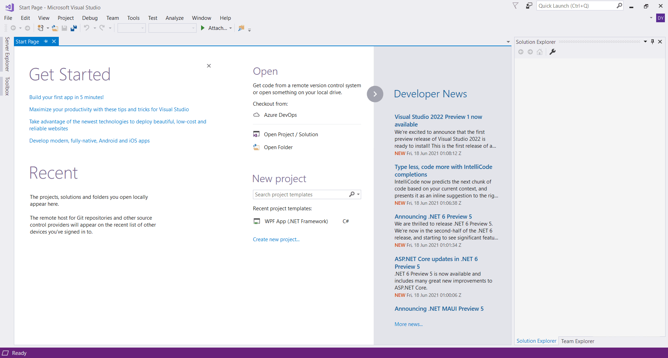Click the Solution Explorer Home icon

[x=540, y=52]
